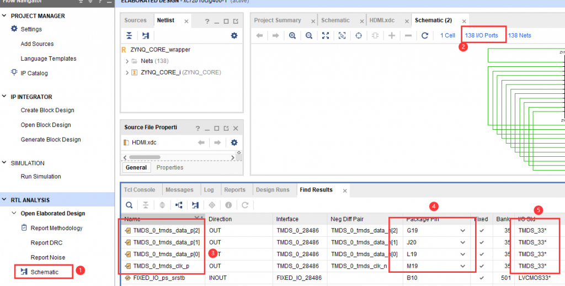
Task: Expand ZYNQ_CORE_i node in Netlist tree
Action: (127, 72)
